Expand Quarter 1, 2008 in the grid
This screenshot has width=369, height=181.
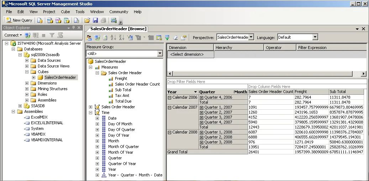202,132
